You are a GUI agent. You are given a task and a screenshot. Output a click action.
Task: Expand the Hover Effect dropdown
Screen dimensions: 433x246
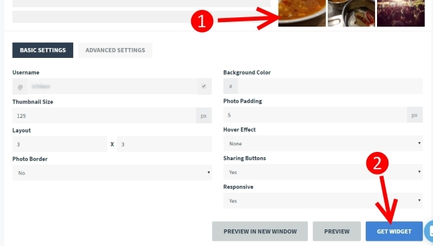tap(323, 143)
